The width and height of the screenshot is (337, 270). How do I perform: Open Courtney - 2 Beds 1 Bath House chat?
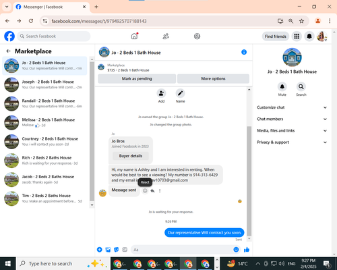pos(44,141)
